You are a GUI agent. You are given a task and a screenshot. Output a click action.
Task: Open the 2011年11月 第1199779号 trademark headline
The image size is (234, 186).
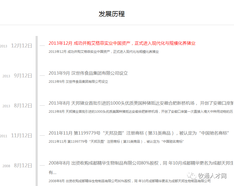click(x=139, y=133)
